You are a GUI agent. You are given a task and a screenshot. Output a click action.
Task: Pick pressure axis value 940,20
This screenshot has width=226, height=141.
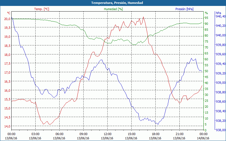220,26
